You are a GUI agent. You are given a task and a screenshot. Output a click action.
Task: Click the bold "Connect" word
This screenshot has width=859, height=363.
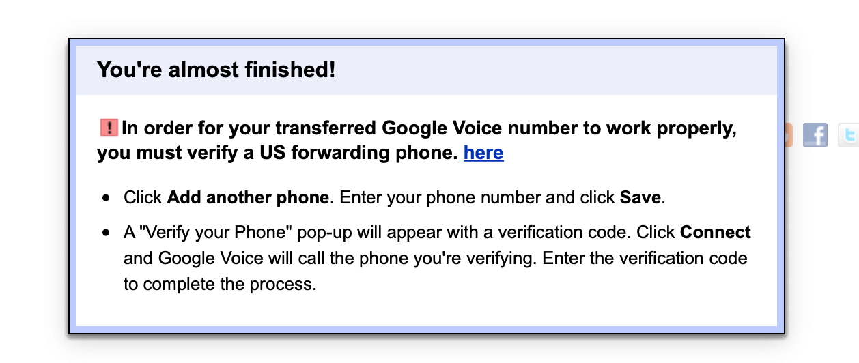(x=716, y=233)
